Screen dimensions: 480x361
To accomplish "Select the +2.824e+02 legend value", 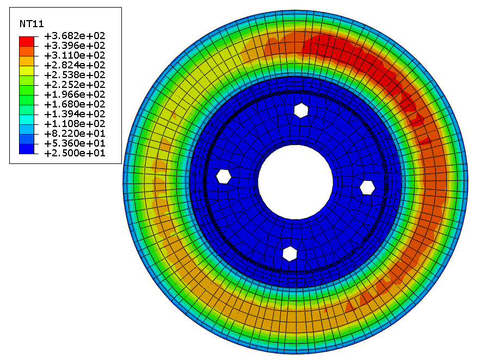I will point(75,65).
